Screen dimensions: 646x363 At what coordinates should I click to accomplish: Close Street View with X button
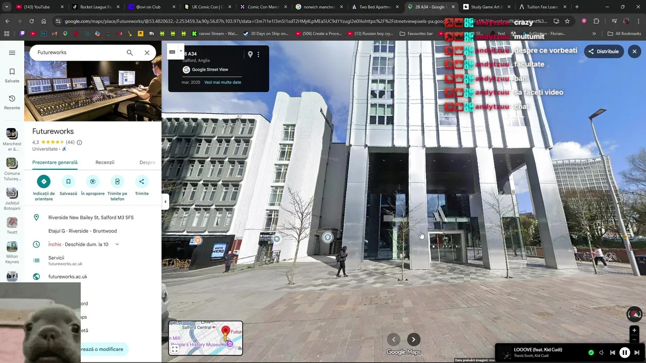point(634,51)
